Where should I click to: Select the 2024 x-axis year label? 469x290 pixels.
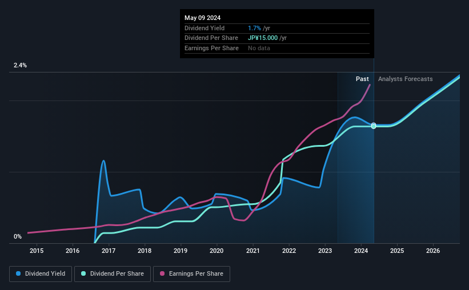pos(361,251)
